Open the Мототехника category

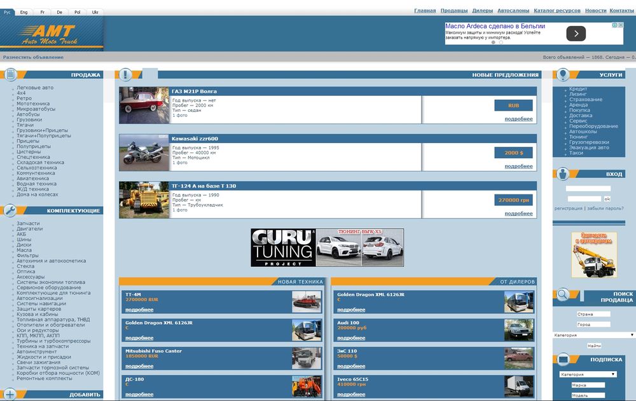point(33,104)
